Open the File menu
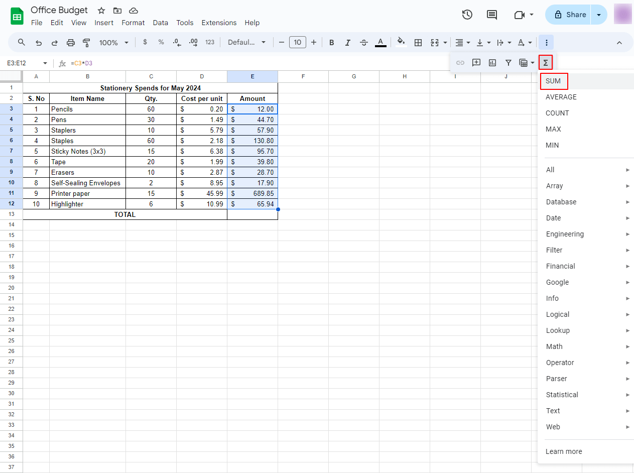The width and height of the screenshot is (634, 473). (x=37, y=23)
